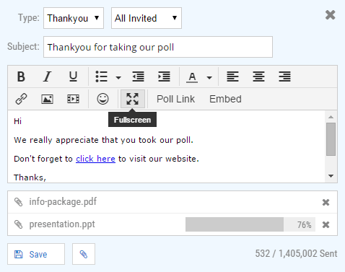Align the message text right
Image resolution: width=345 pixels, height=272 pixels.
pos(284,76)
